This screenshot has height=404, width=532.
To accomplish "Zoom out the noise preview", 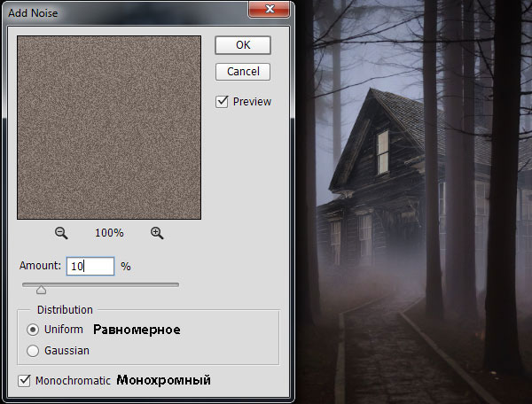I will [x=61, y=233].
